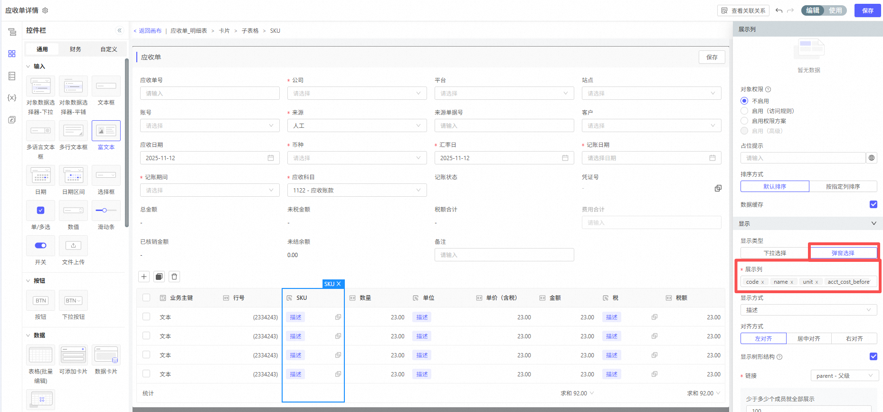Collapse the 显示 section
The height and width of the screenshot is (412, 883).
[x=873, y=223]
